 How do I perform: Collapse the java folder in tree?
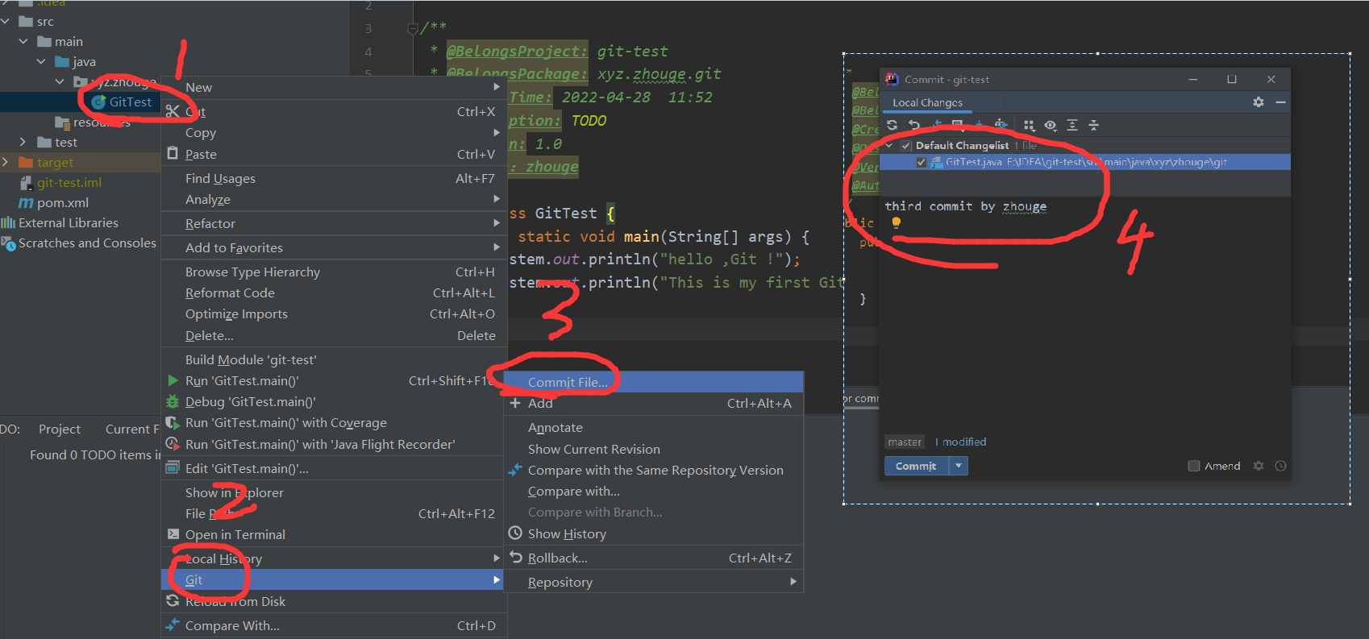pos(41,62)
